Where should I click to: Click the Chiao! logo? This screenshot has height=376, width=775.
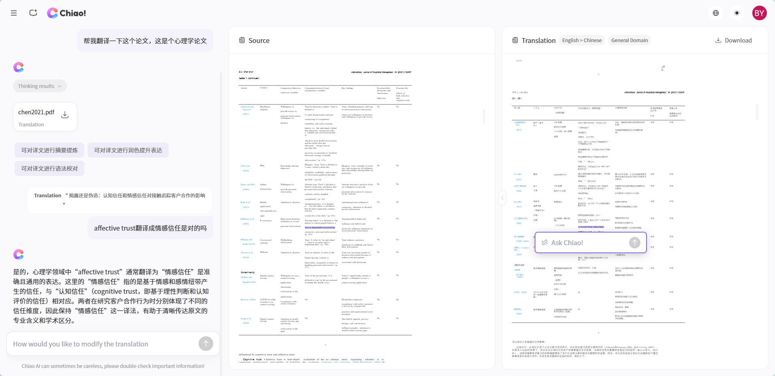(66, 13)
